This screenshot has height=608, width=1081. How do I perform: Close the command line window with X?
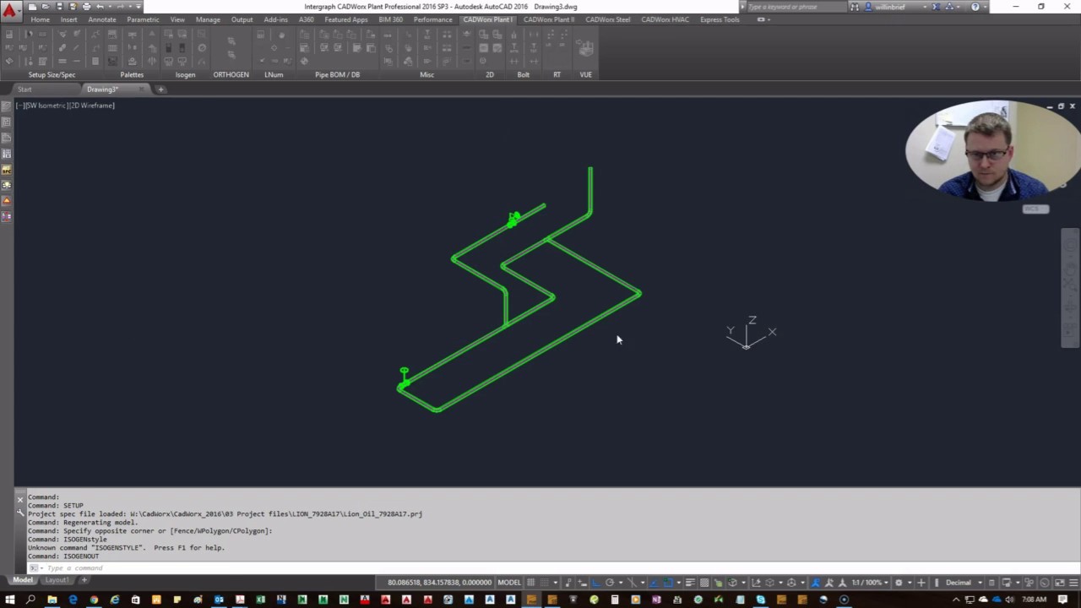(20, 499)
